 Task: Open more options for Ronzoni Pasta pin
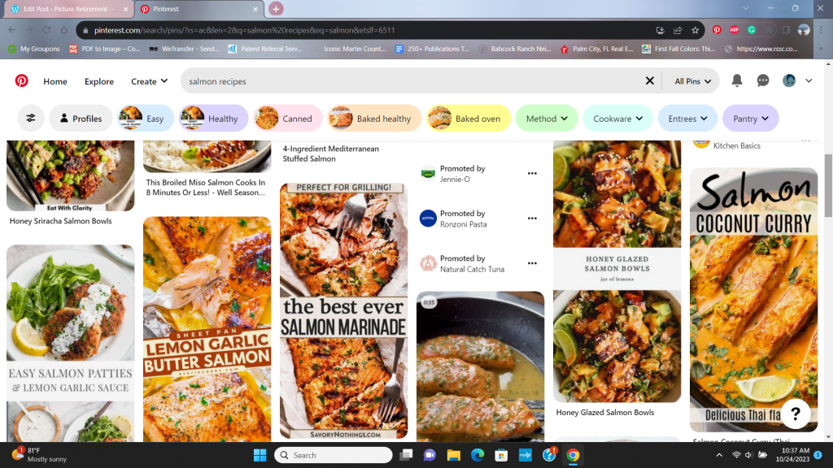pyautogui.click(x=532, y=219)
